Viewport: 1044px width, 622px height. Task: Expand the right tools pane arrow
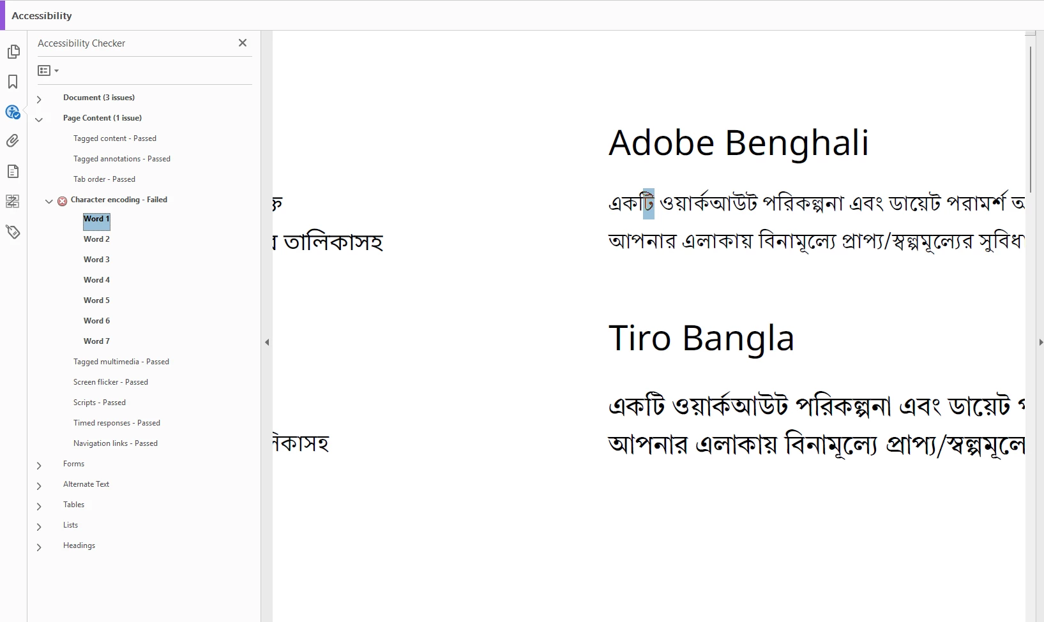(1041, 343)
